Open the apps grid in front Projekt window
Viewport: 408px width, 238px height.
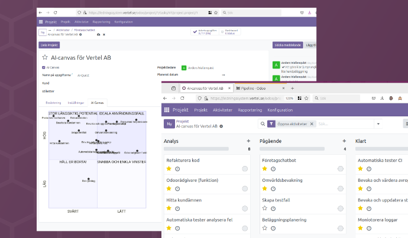167,110
